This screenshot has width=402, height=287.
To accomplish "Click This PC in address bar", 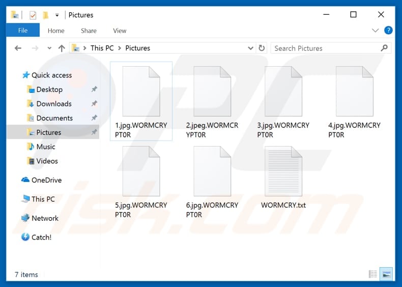I will point(102,48).
